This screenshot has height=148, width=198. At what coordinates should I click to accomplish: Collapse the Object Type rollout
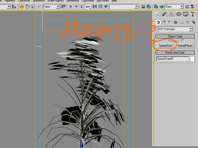(175, 36)
